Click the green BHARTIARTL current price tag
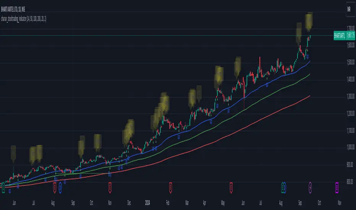Image resolution: width=356 pixels, height=210 pixels. coord(344,36)
